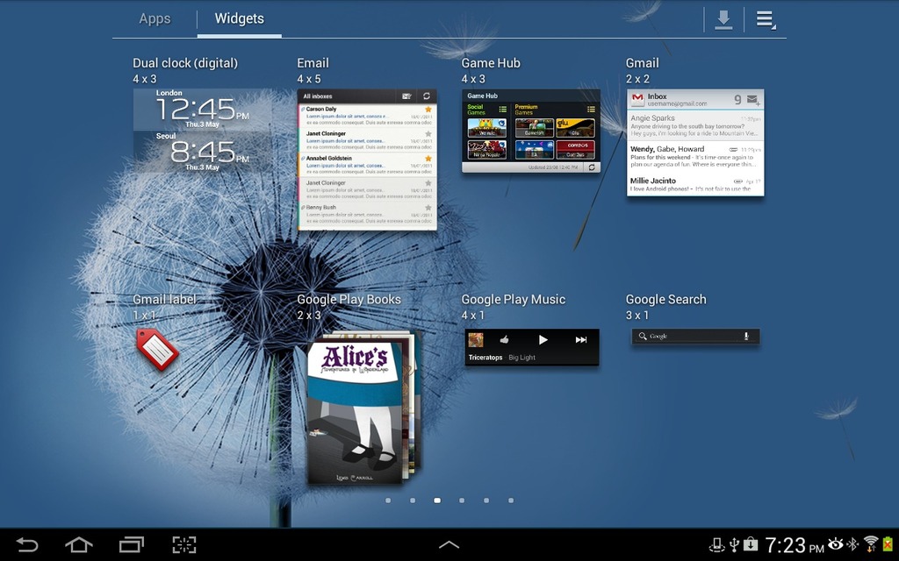Refresh the Game Hub widget
The image size is (899, 561).
pos(592,167)
